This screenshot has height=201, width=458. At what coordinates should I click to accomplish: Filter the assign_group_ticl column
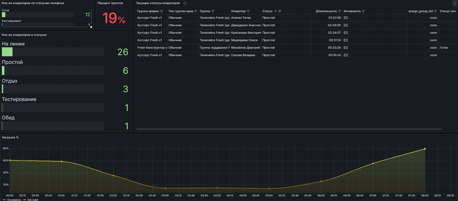435,11
